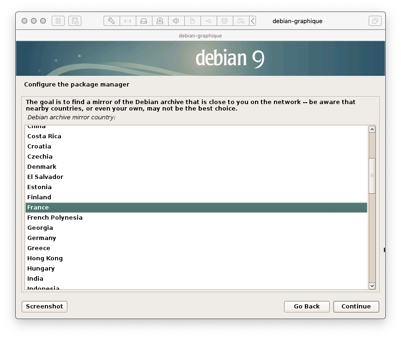Pick Denmark from the mirror list

(x=196, y=166)
